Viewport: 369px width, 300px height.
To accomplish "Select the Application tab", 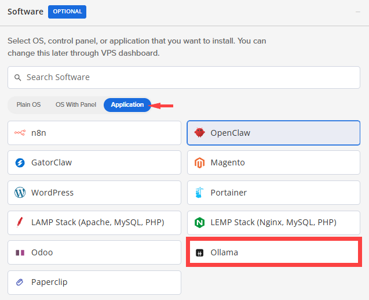I will tap(127, 105).
